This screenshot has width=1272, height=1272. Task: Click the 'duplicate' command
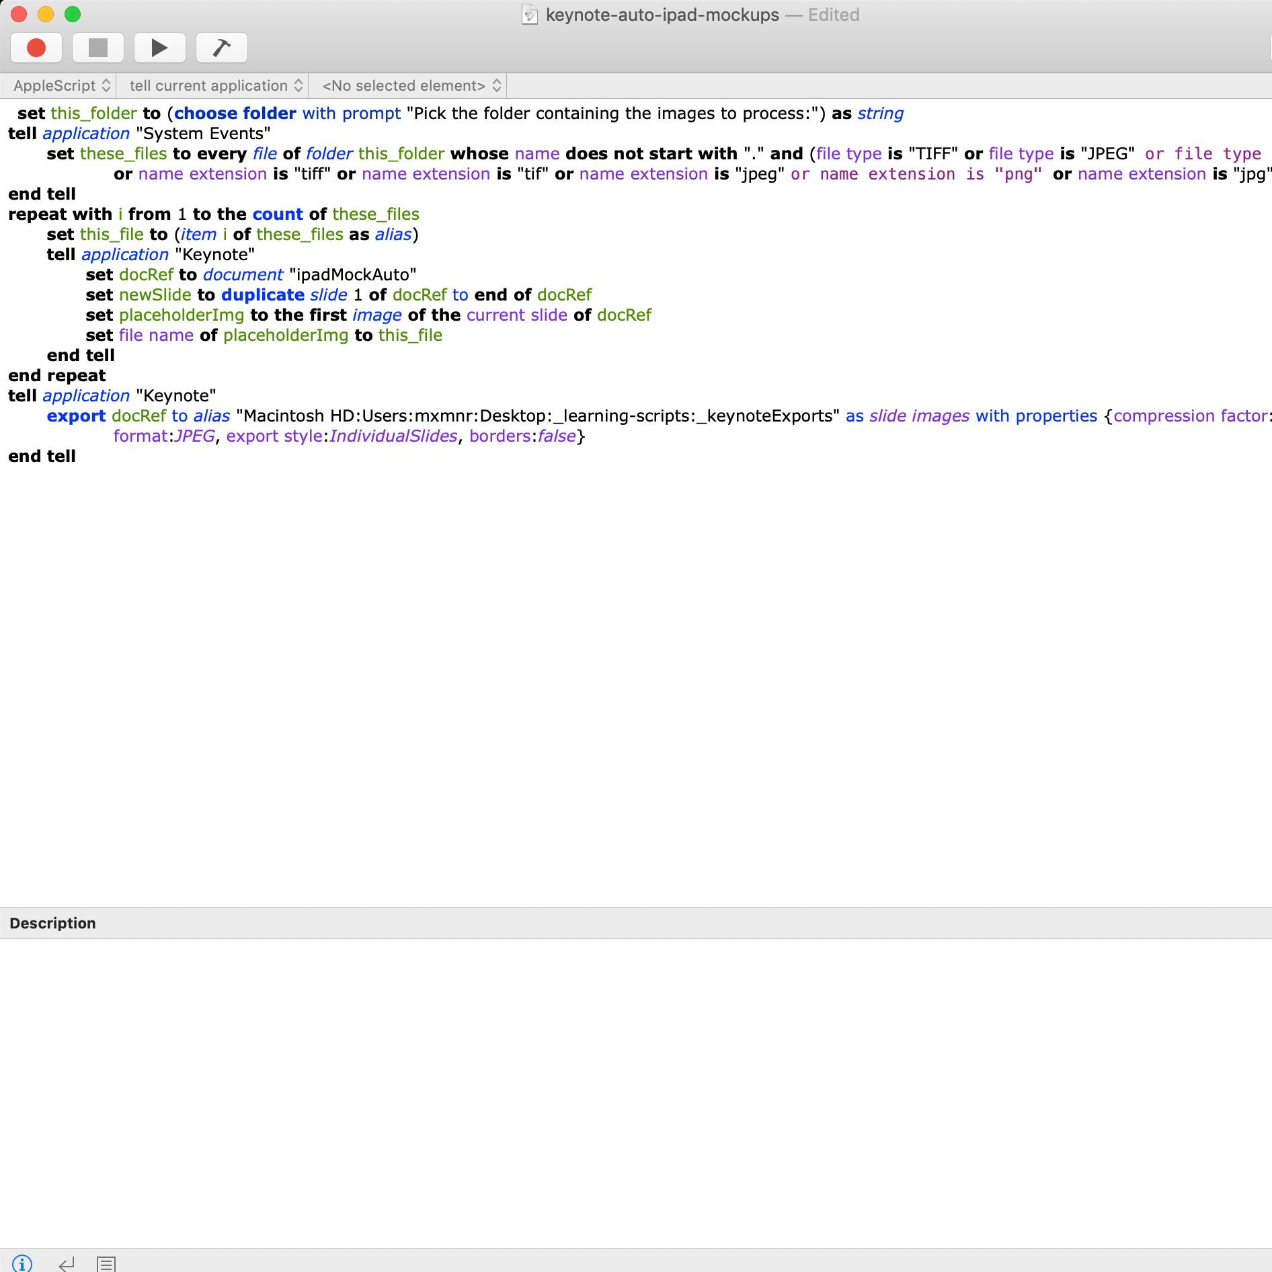tap(263, 294)
